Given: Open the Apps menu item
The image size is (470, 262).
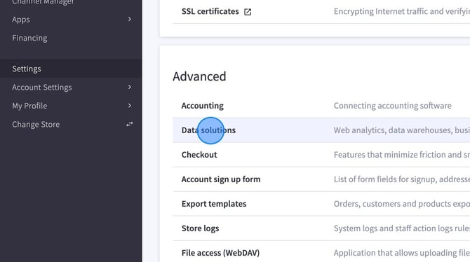Looking at the screenshot, I should [21, 20].
